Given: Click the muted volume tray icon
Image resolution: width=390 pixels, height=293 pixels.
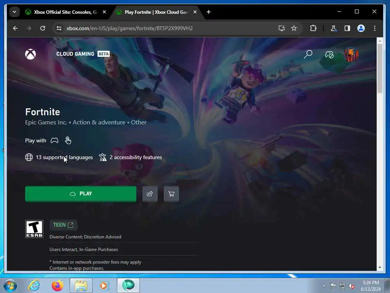Looking at the screenshot, I should [352, 286].
